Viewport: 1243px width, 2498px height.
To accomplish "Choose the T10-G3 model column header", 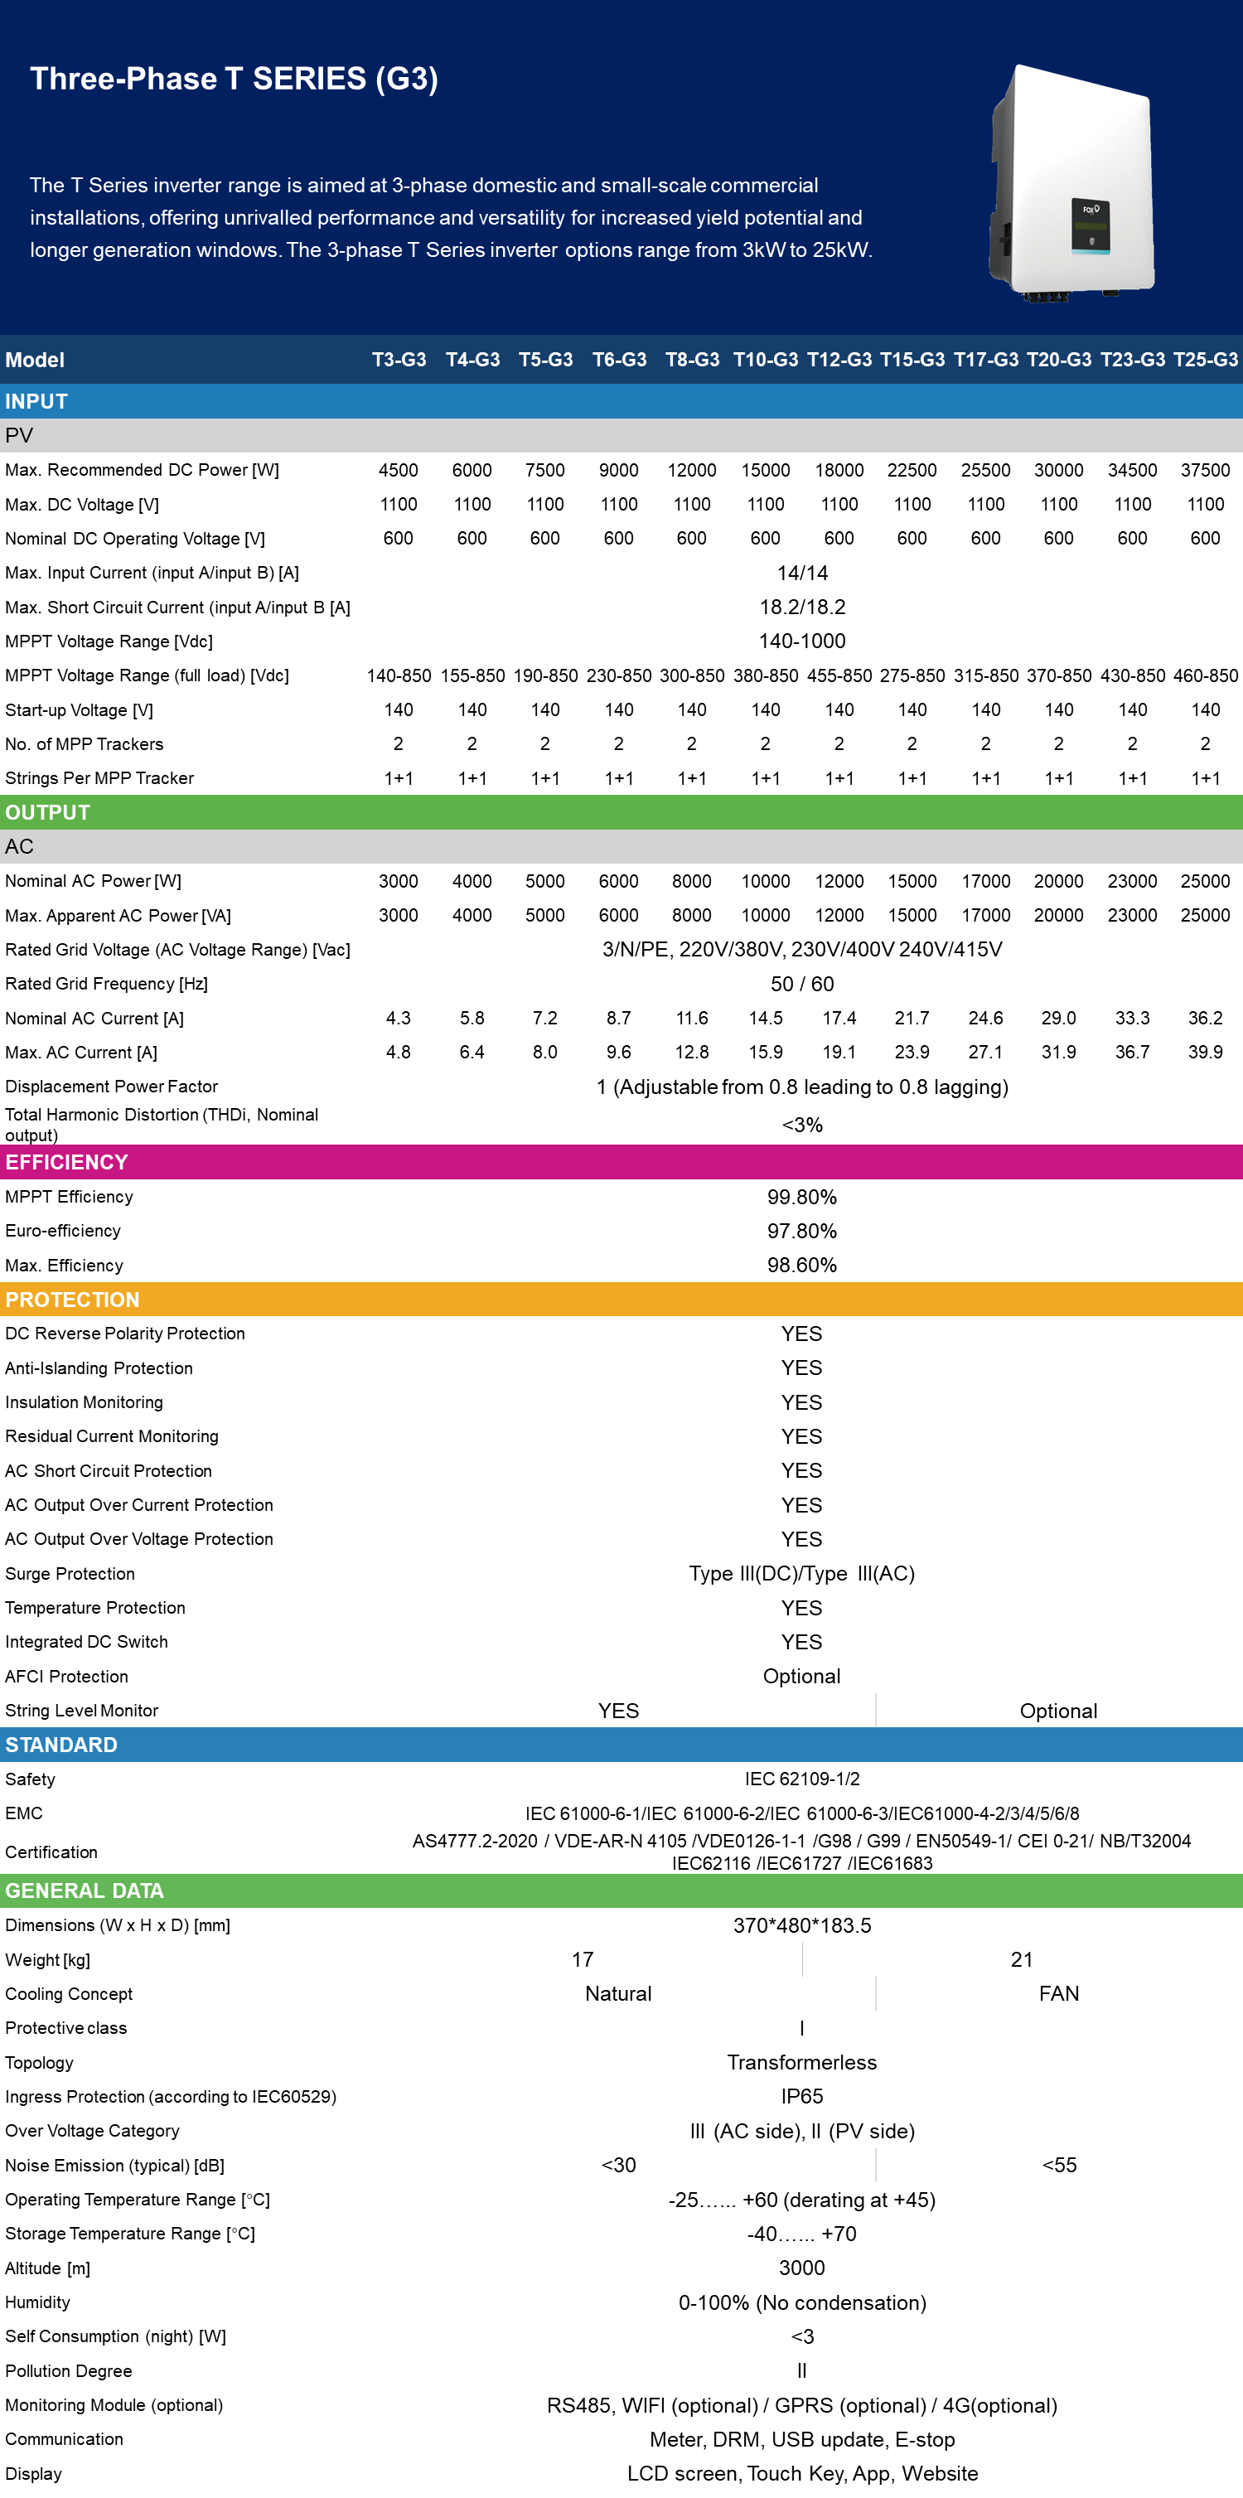I will [x=765, y=360].
